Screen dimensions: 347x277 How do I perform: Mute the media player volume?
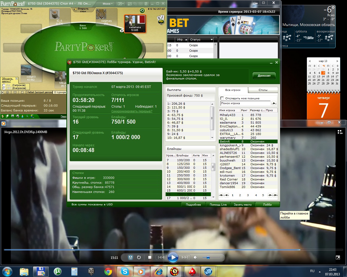[x=195, y=257]
